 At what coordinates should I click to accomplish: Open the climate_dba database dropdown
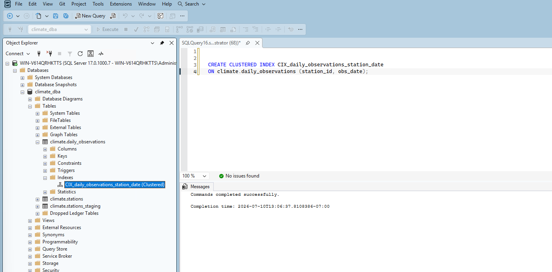click(87, 29)
